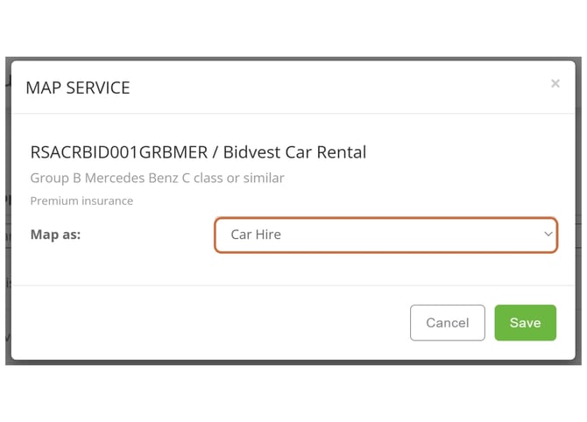Select the Car Hire value text
The width and height of the screenshot is (587, 422).
(256, 235)
